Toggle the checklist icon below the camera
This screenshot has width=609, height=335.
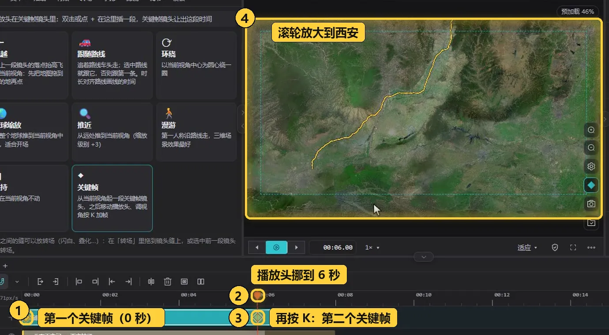pos(591,223)
